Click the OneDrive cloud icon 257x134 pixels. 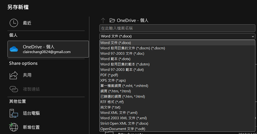(14, 49)
